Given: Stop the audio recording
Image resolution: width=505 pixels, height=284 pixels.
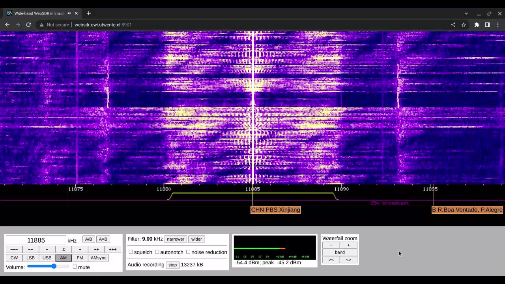Looking at the screenshot, I should [x=172, y=265].
